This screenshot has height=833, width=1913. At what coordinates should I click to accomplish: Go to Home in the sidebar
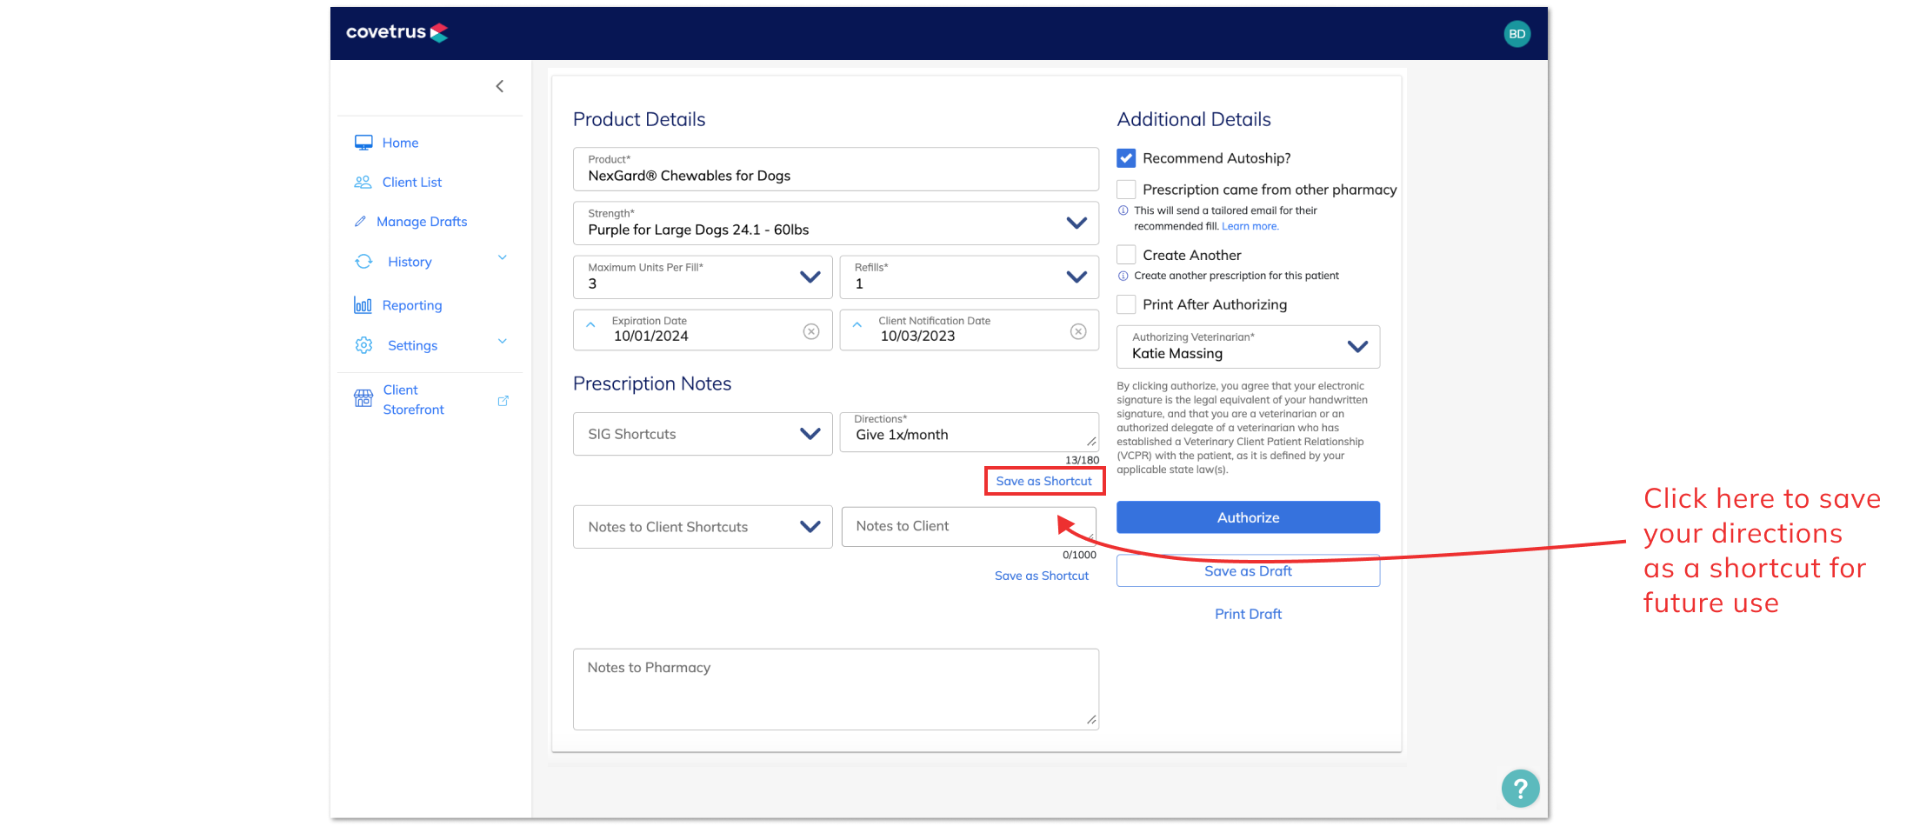[400, 143]
